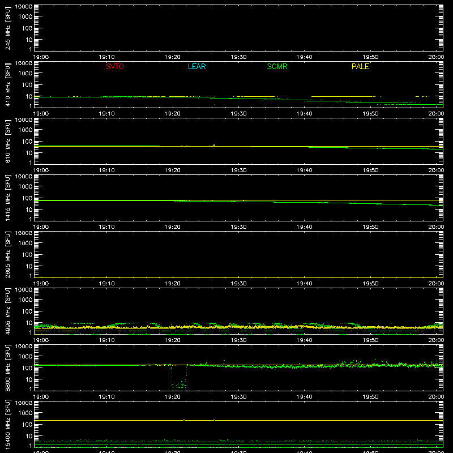Image resolution: width=453 pixels, height=453 pixels.
Task: Select the 15400 MHz [SFU] axis title
Action: point(7,424)
